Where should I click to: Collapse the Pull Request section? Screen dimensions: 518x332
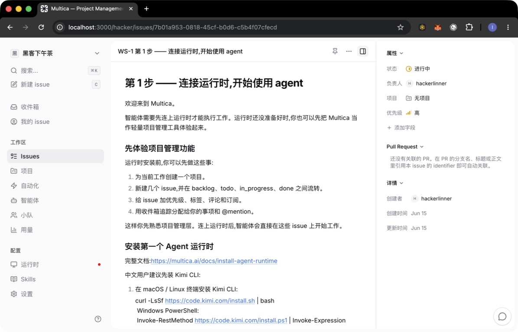click(405, 147)
